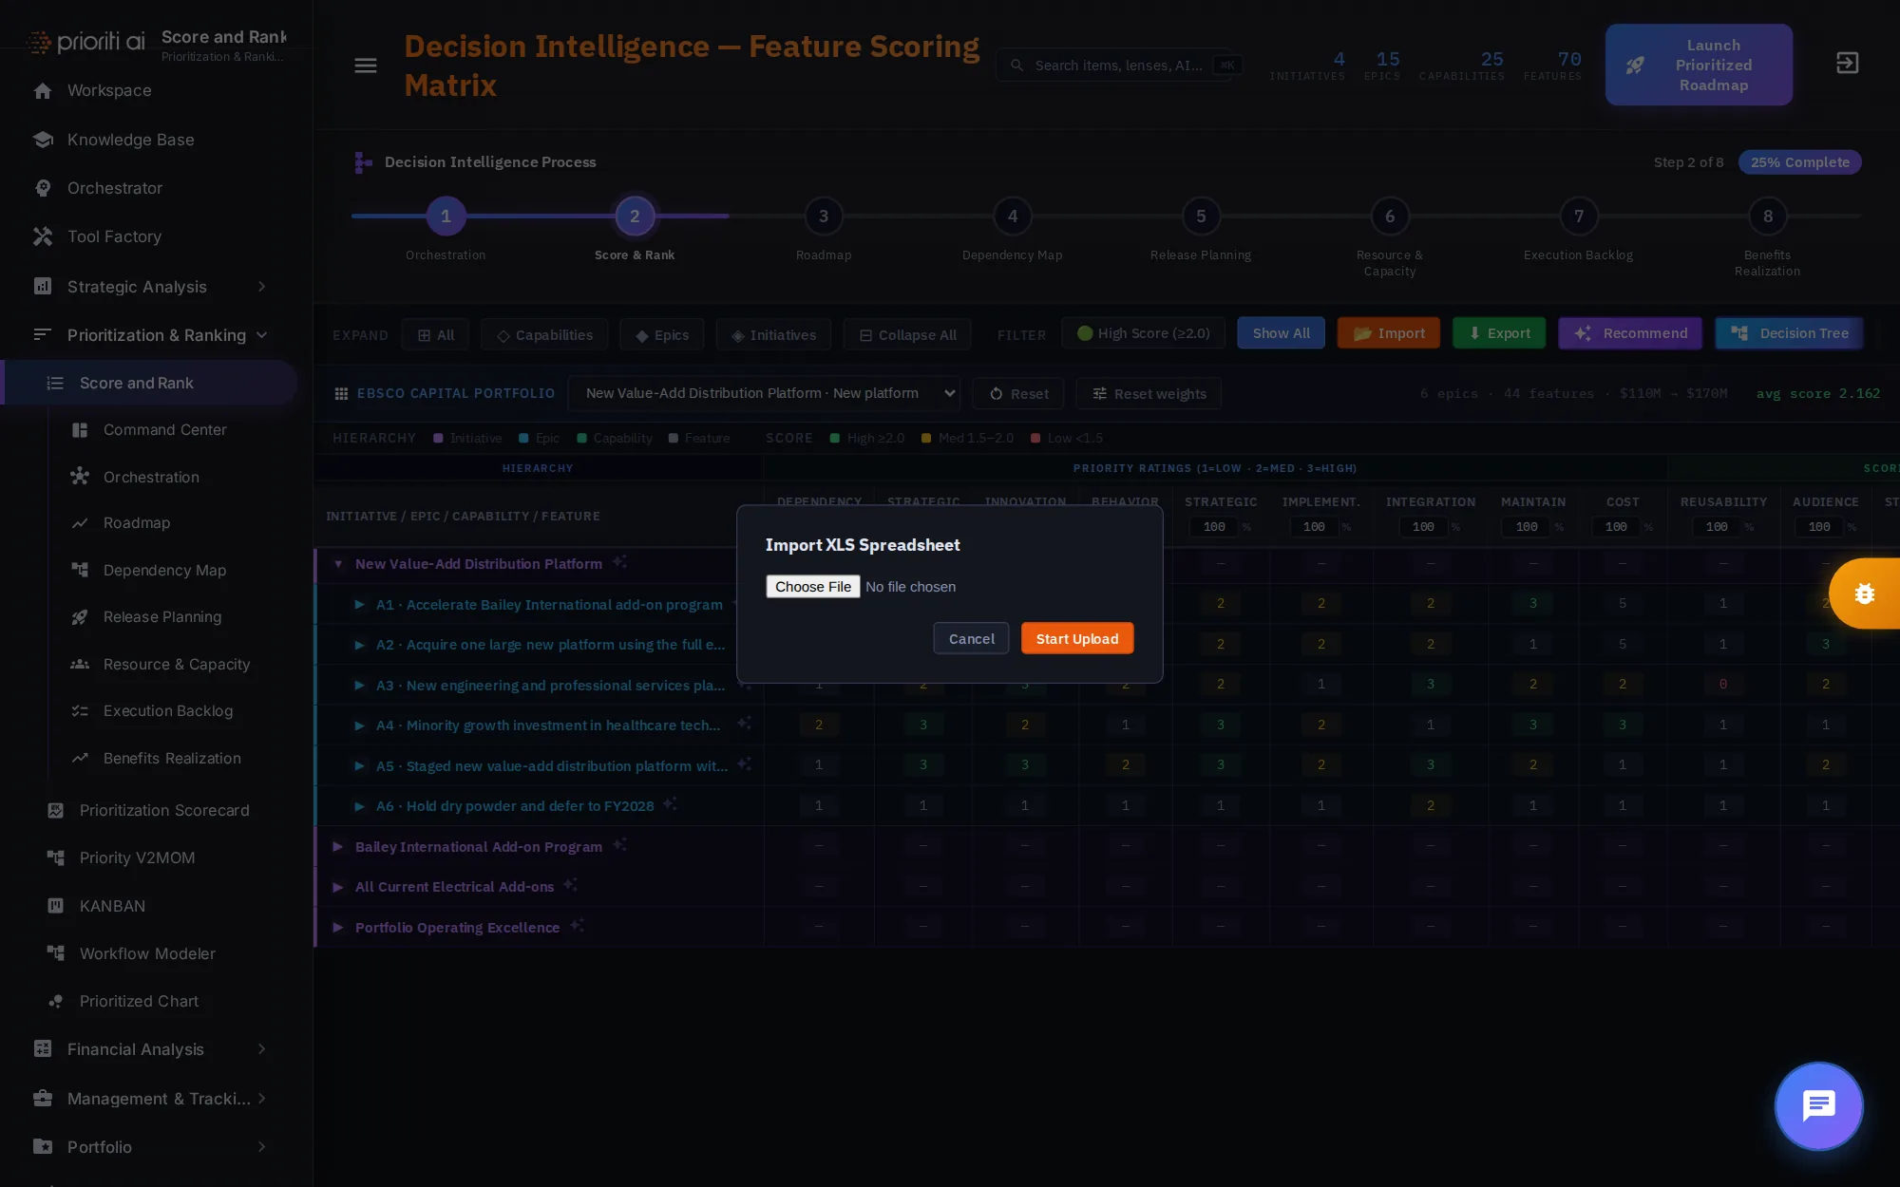Click the hamburger menu icon
1900x1187 pixels.
(x=366, y=66)
